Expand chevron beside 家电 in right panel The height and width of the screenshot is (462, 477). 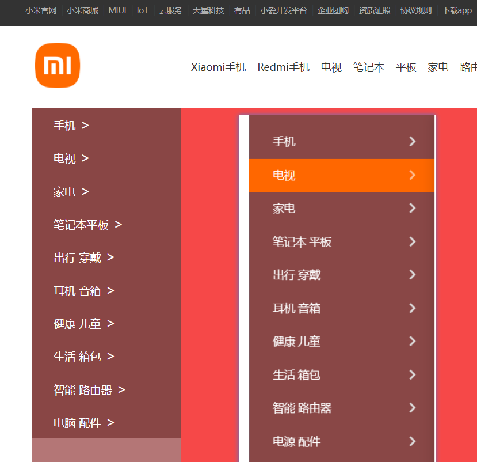click(412, 208)
